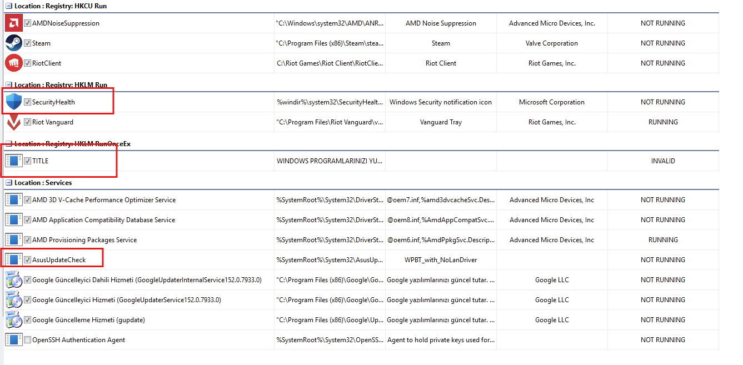Click the installer icon for GoogleUpdaterService152.0.7933.0 row
The image size is (743, 365).
point(13,300)
